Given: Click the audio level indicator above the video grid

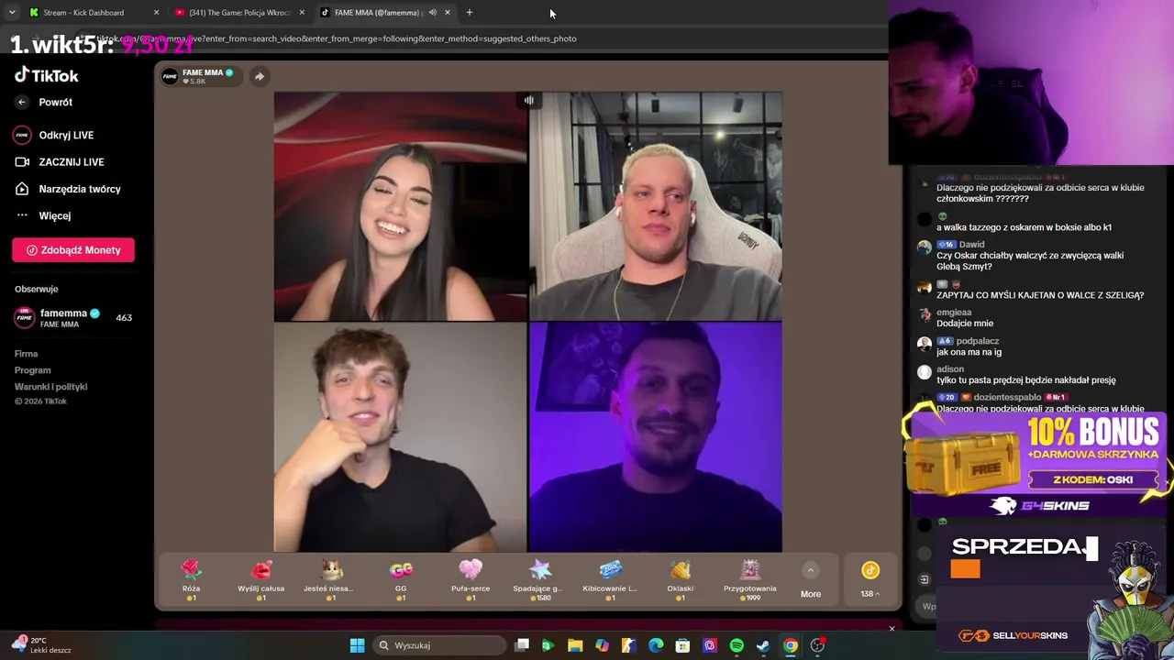Looking at the screenshot, I should pyautogui.click(x=529, y=100).
